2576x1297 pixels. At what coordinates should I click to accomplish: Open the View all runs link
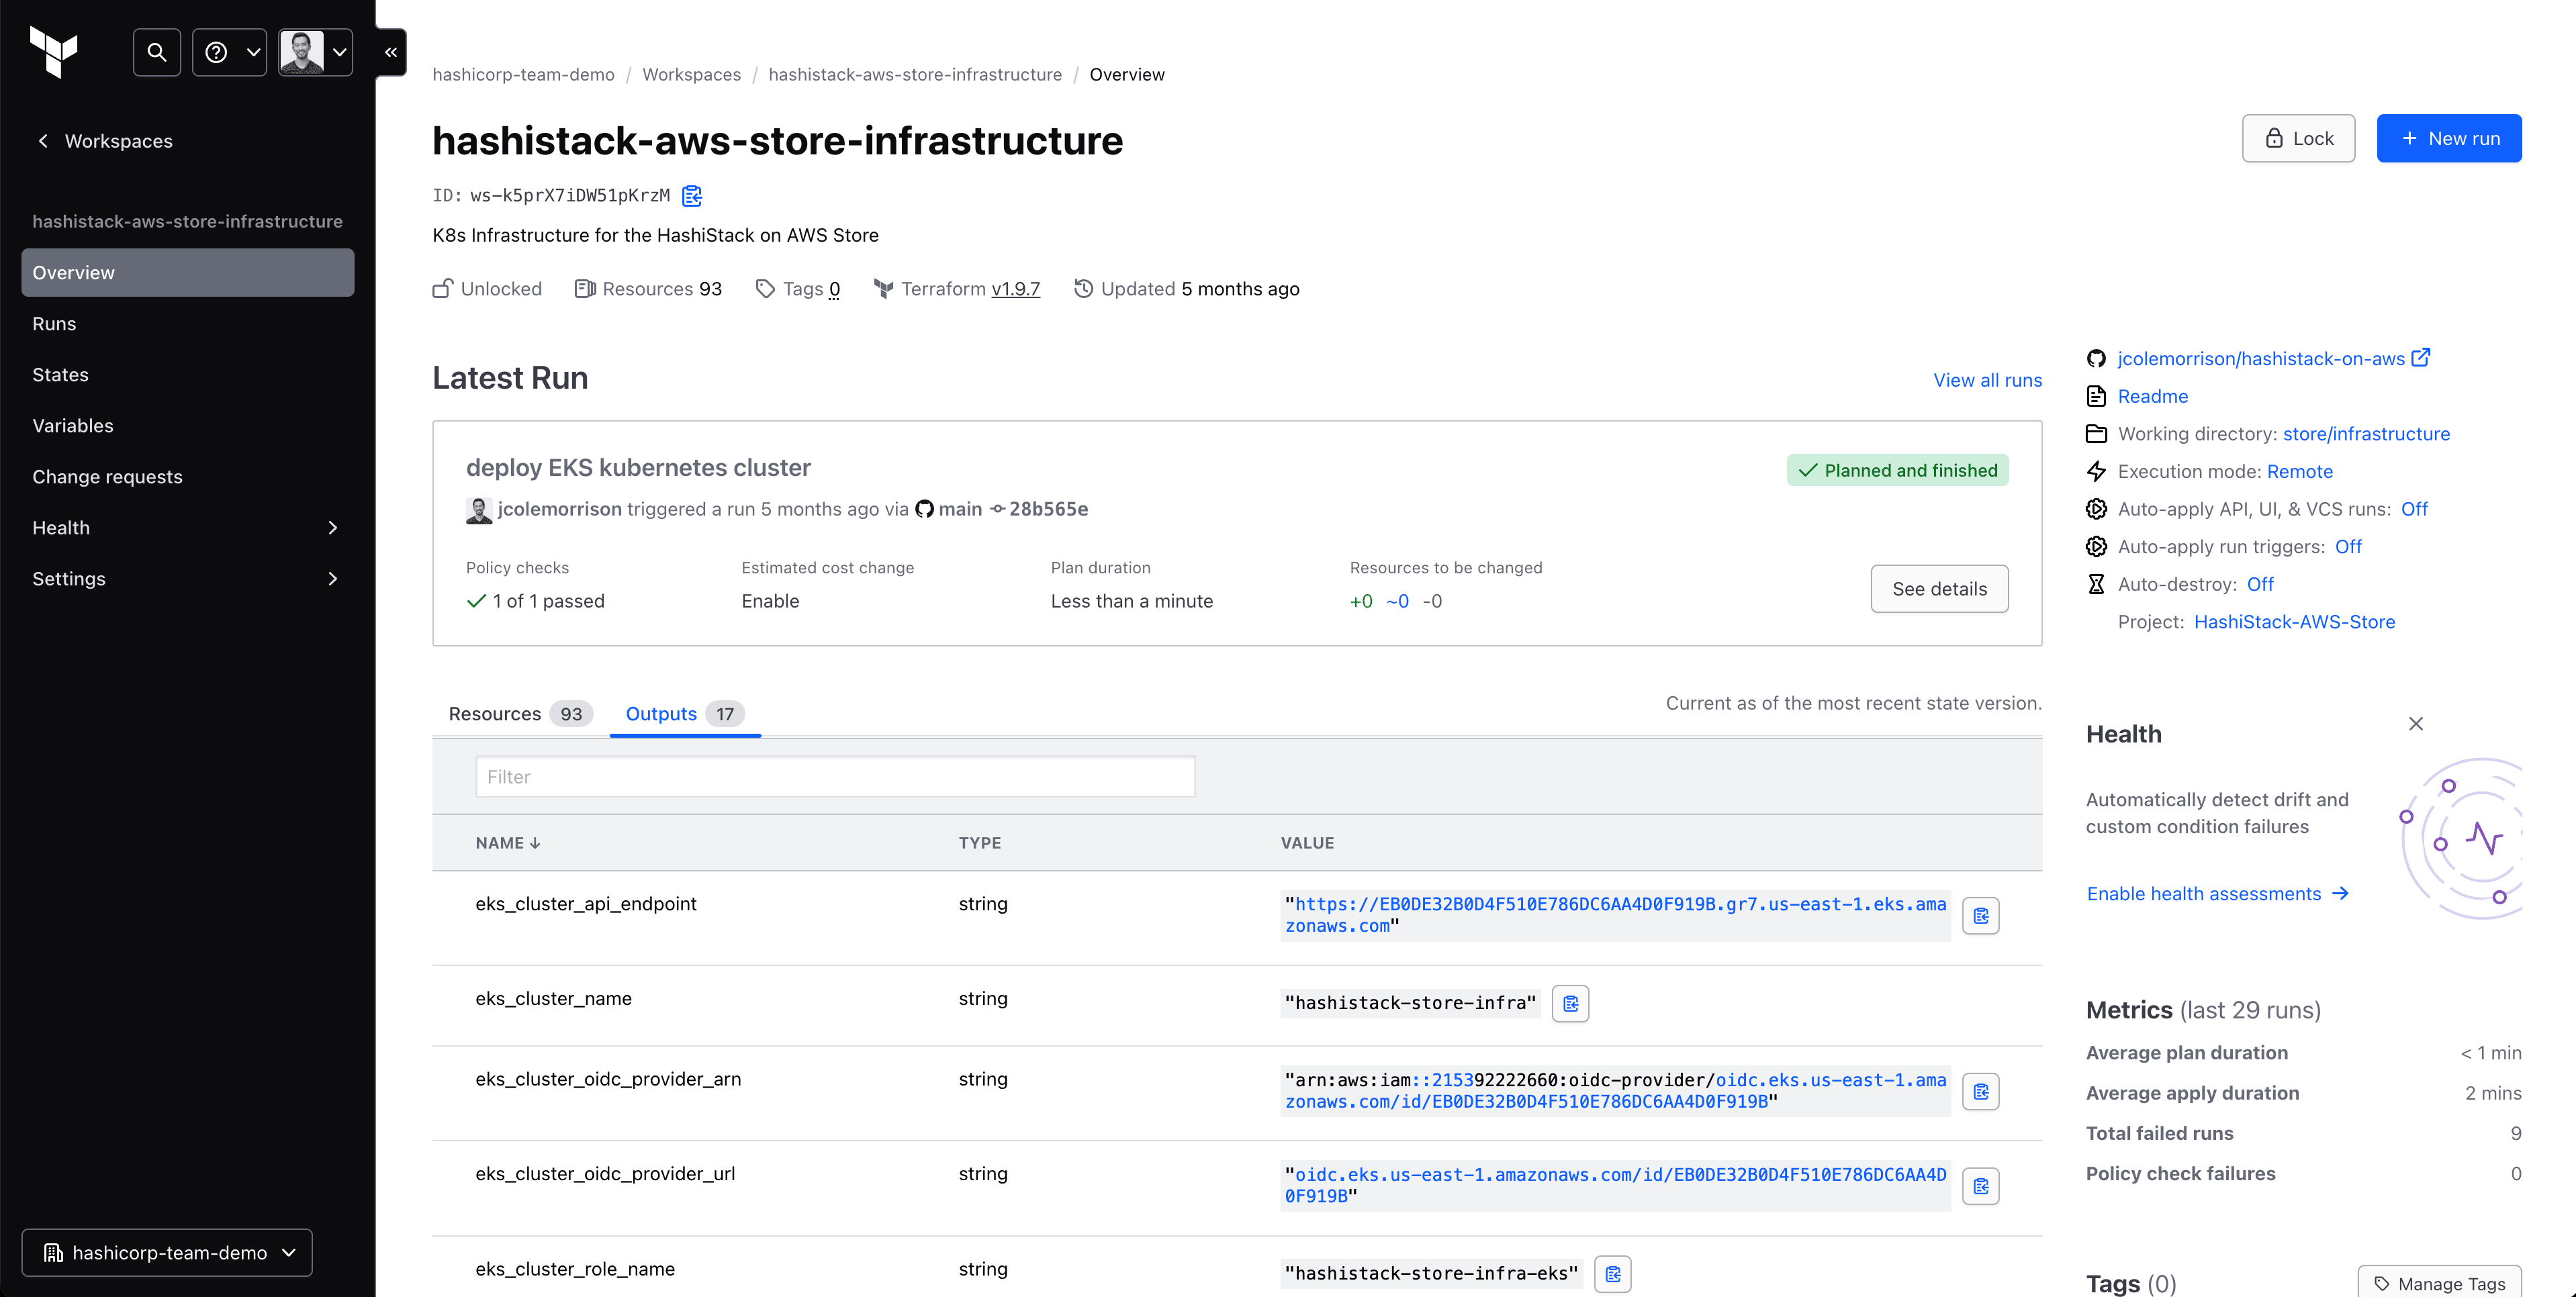[1987, 380]
